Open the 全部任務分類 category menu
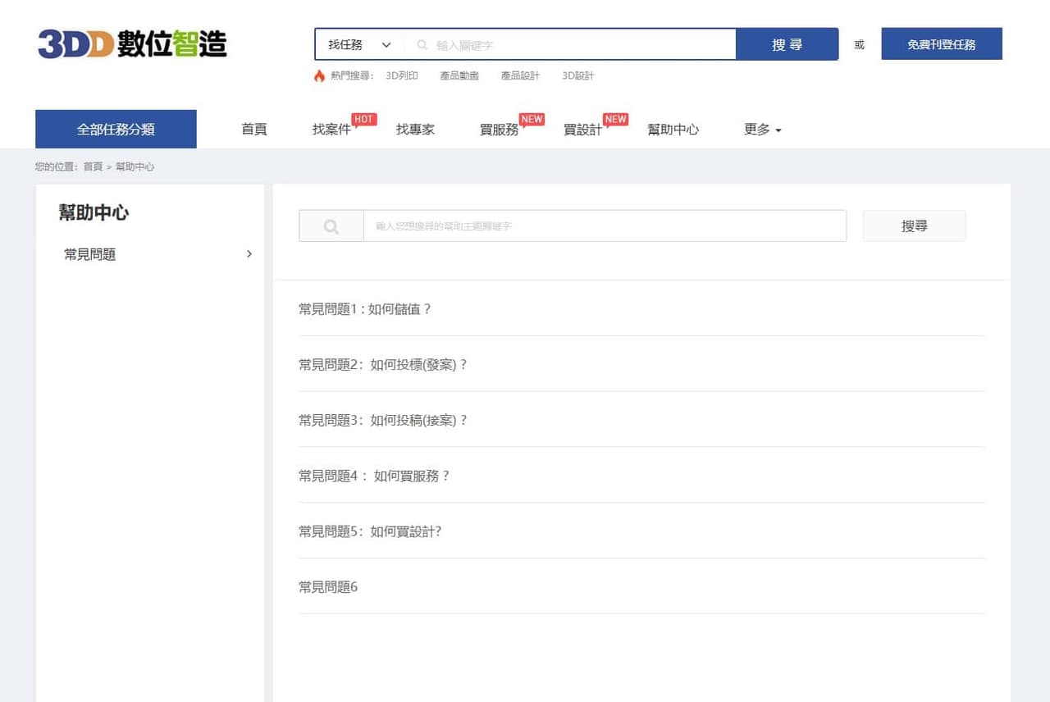The image size is (1050, 702). [116, 130]
